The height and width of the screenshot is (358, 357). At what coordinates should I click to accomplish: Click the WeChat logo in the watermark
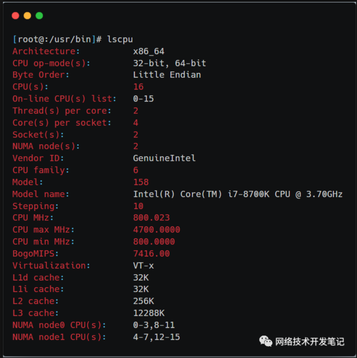(x=266, y=341)
